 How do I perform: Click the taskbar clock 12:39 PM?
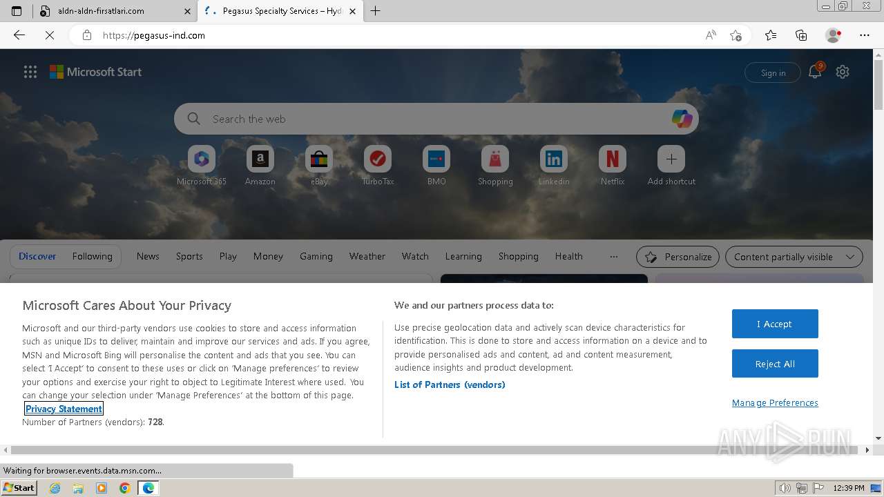coord(849,488)
